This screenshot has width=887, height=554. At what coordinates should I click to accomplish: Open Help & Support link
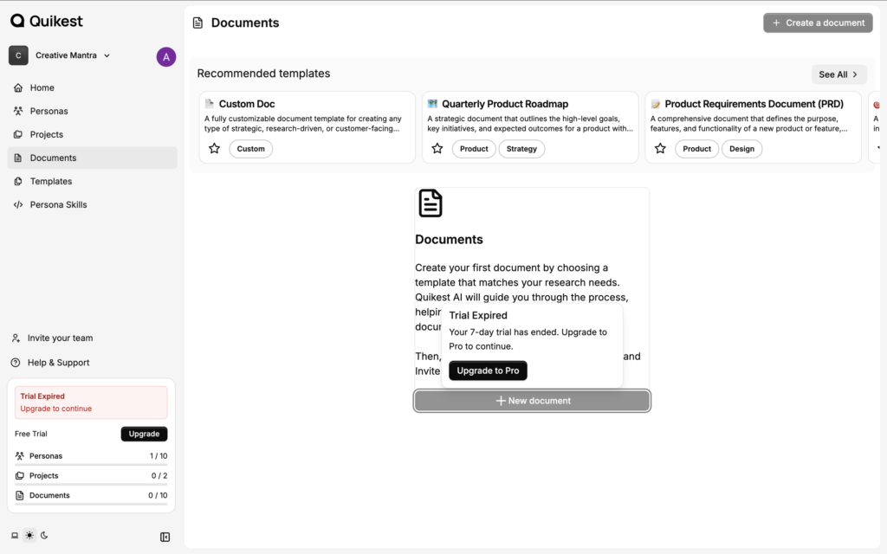coord(58,363)
